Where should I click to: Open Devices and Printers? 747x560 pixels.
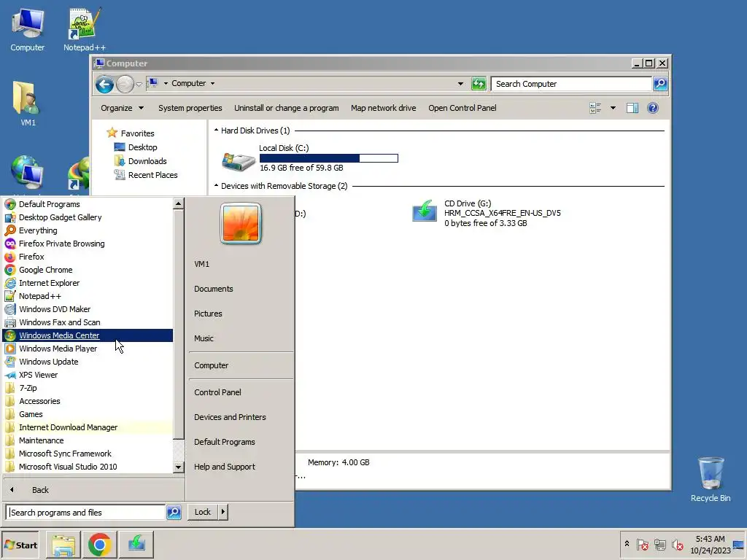point(230,417)
